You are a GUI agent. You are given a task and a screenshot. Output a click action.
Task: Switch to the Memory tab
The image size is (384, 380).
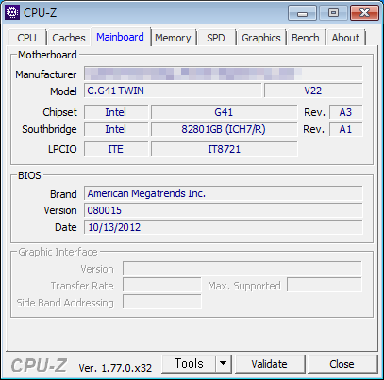[x=173, y=38]
